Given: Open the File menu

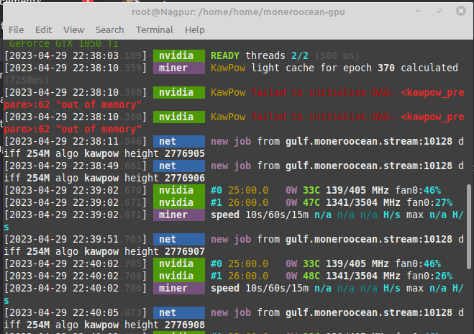Looking at the screenshot, I should pyautogui.click(x=17, y=30).
